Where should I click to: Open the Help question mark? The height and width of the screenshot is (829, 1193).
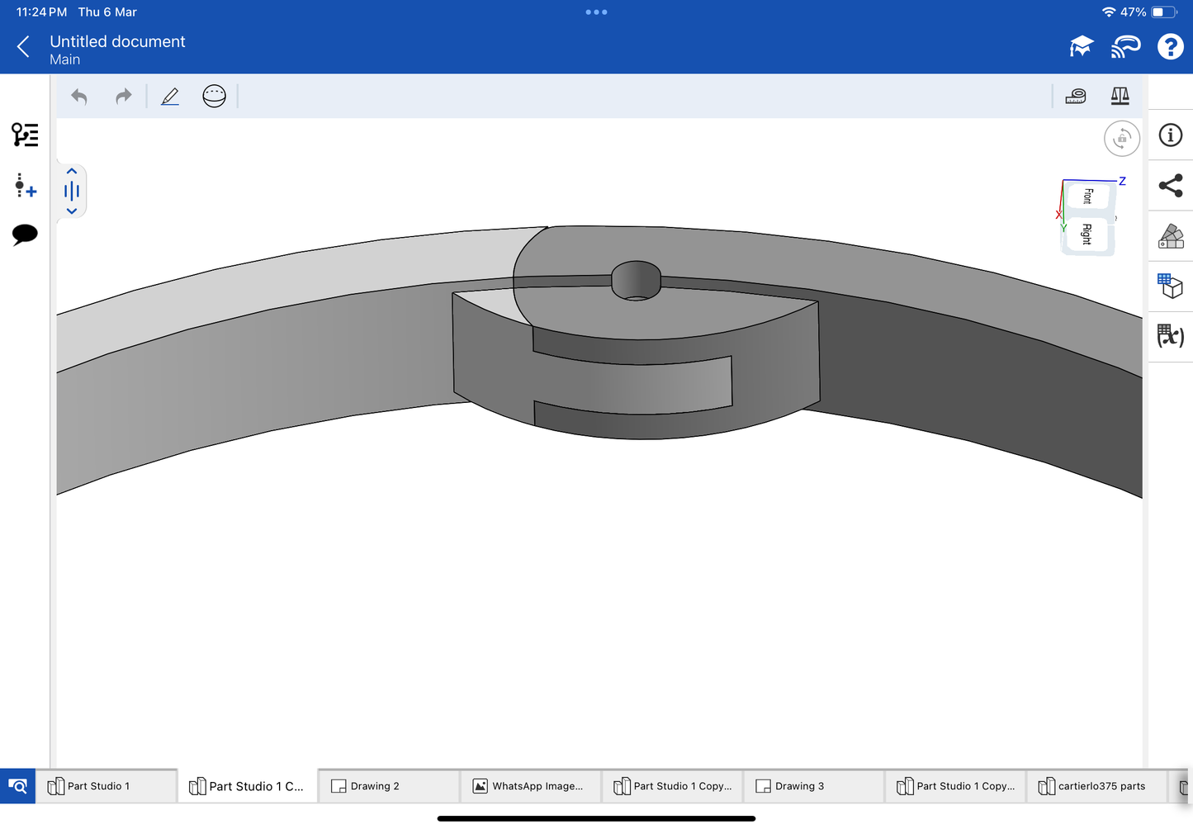click(1170, 47)
